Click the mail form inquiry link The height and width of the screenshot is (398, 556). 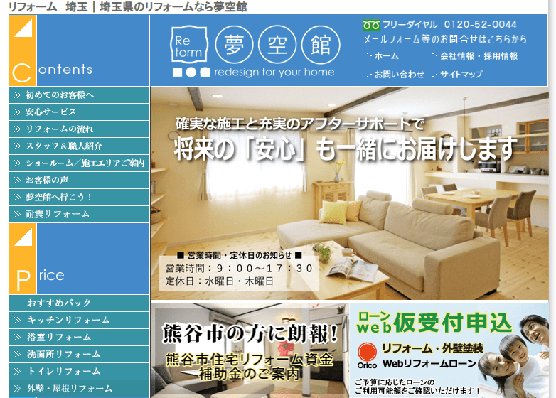click(445, 40)
